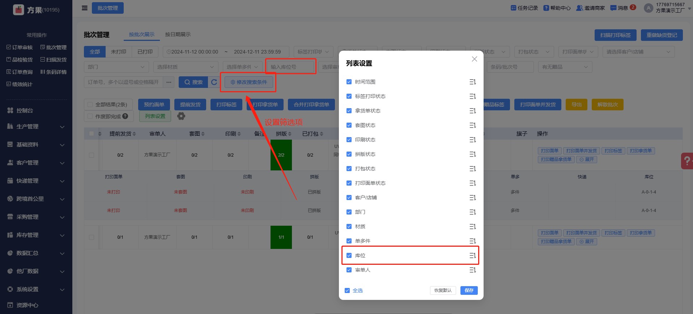Click the sort handle for 拼版状态
Image resolution: width=693 pixels, height=314 pixels.
click(472, 154)
